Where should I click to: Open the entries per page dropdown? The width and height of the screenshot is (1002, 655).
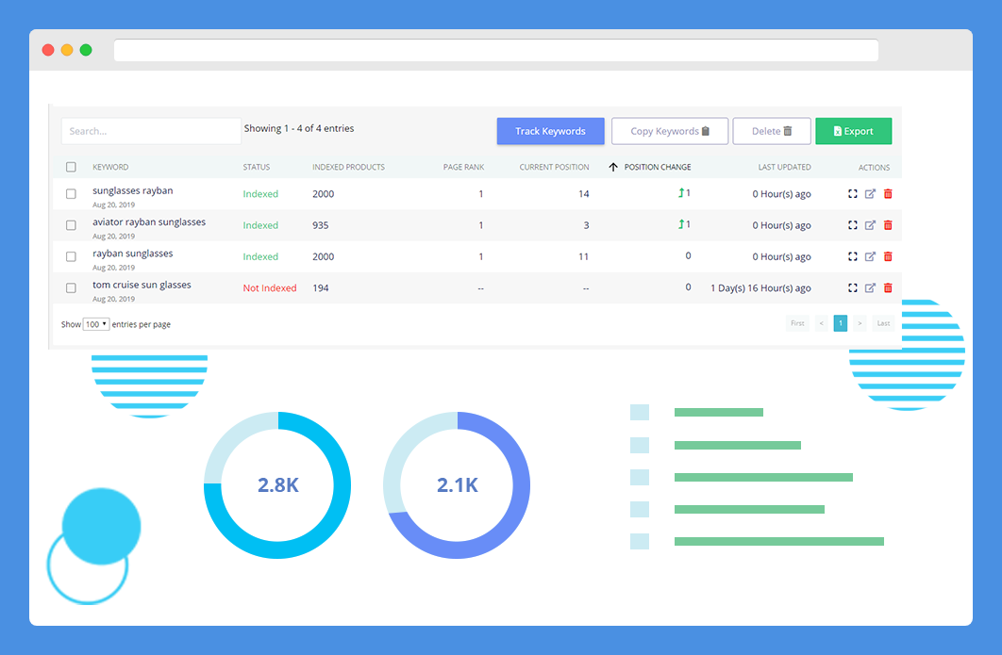[x=96, y=323]
